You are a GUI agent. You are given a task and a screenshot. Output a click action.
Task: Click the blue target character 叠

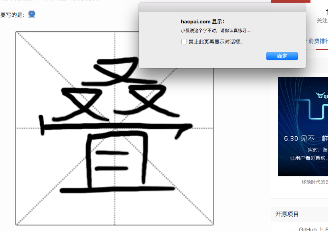pyautogui.click(x=32, y=14)
